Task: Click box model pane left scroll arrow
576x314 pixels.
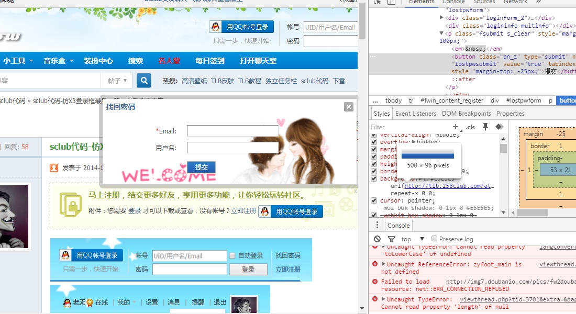Action: (513, 212)
